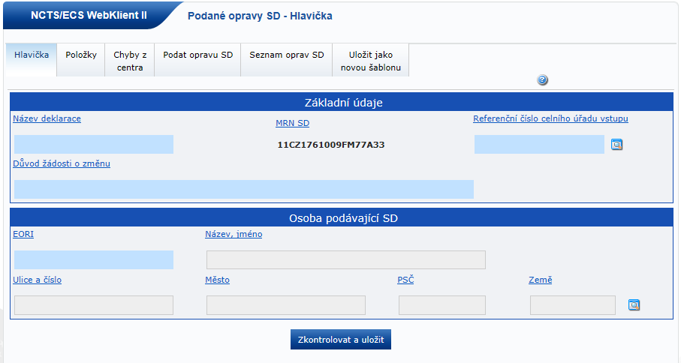Go to the Seznam oprav SD tab
This screenshot has height=363, width=681.
pos(286,55)
